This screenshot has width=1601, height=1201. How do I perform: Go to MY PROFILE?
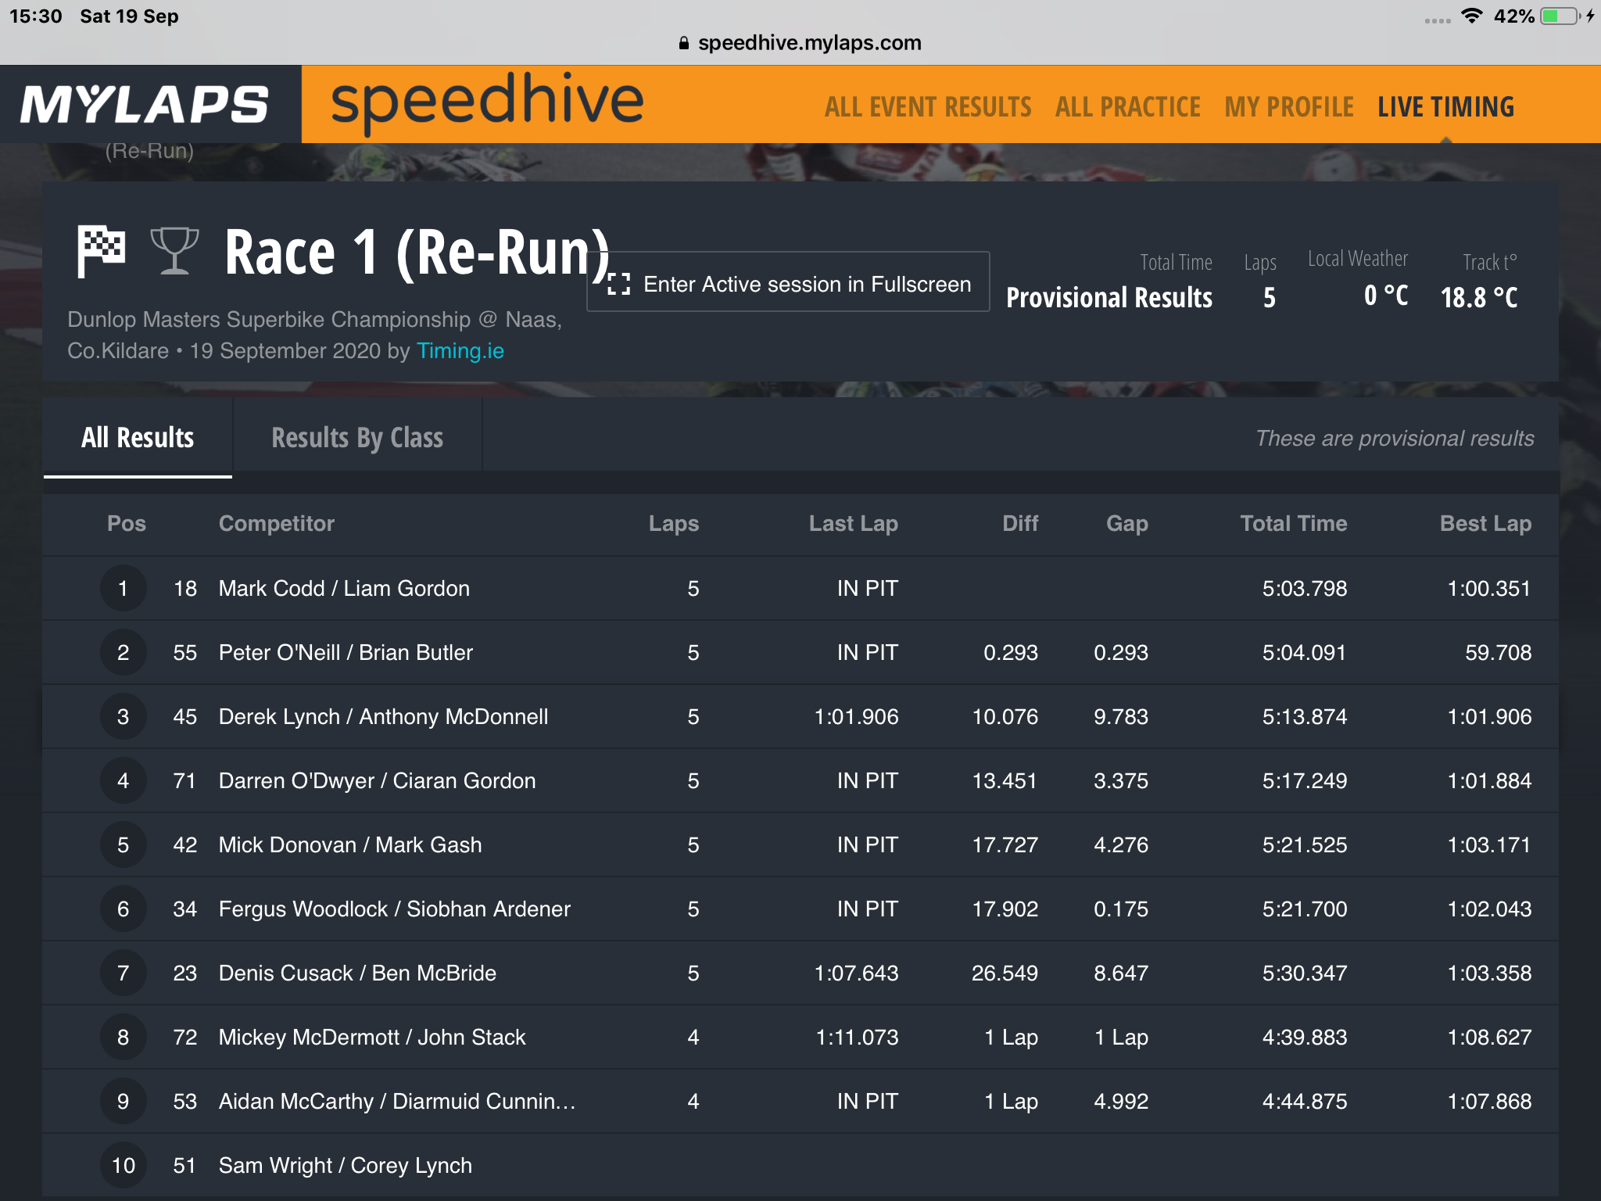pos(1289,106)
